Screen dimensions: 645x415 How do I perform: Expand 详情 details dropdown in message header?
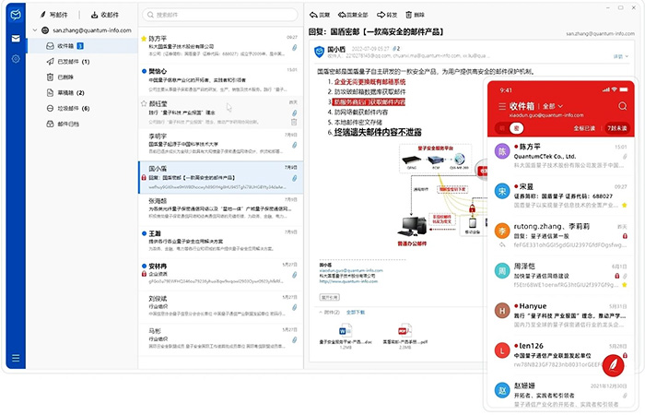(621, 56)
